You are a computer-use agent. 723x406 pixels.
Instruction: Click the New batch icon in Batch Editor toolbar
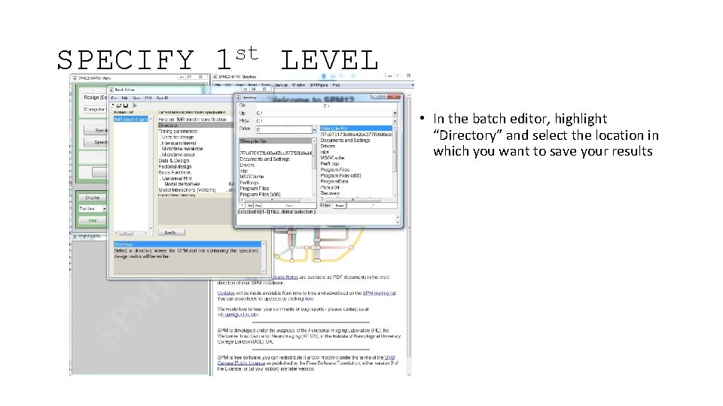[x=113, y=105]
